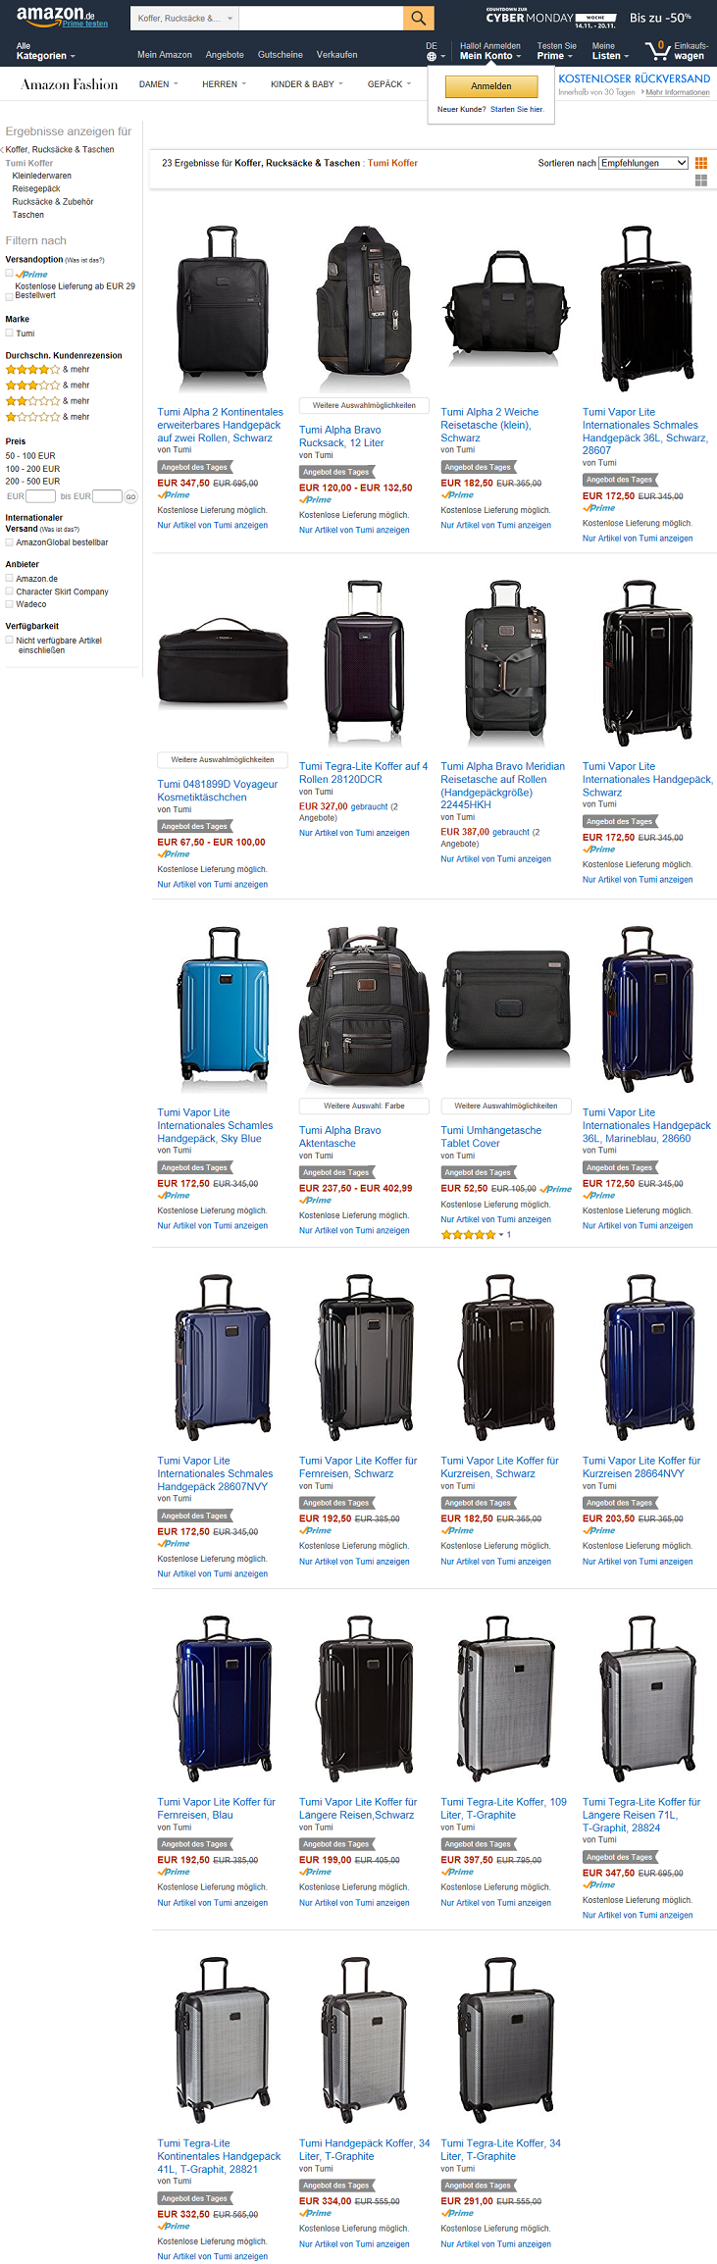Open the Sortieren nach Empfehlungen dropdown

pos(643,163)
